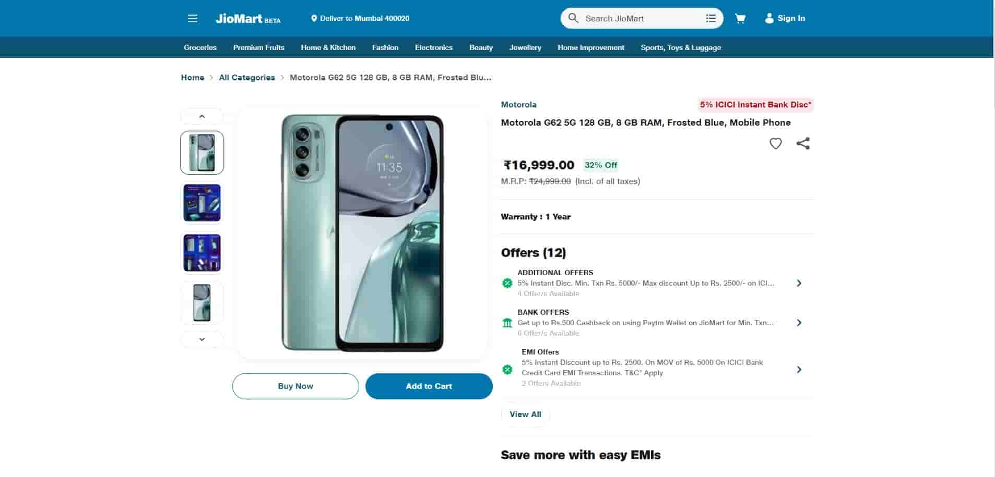The height and width of the screenshot is (477, 995).
Task: Select the second product thumbnail image
Action: point(202,203)
